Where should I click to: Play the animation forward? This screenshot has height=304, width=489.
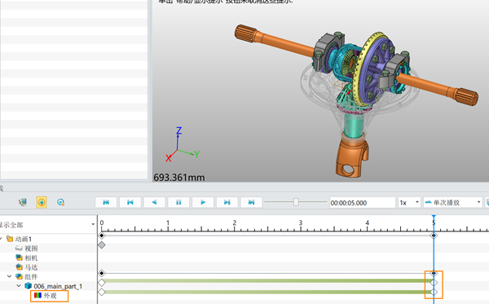coord(203,202)
